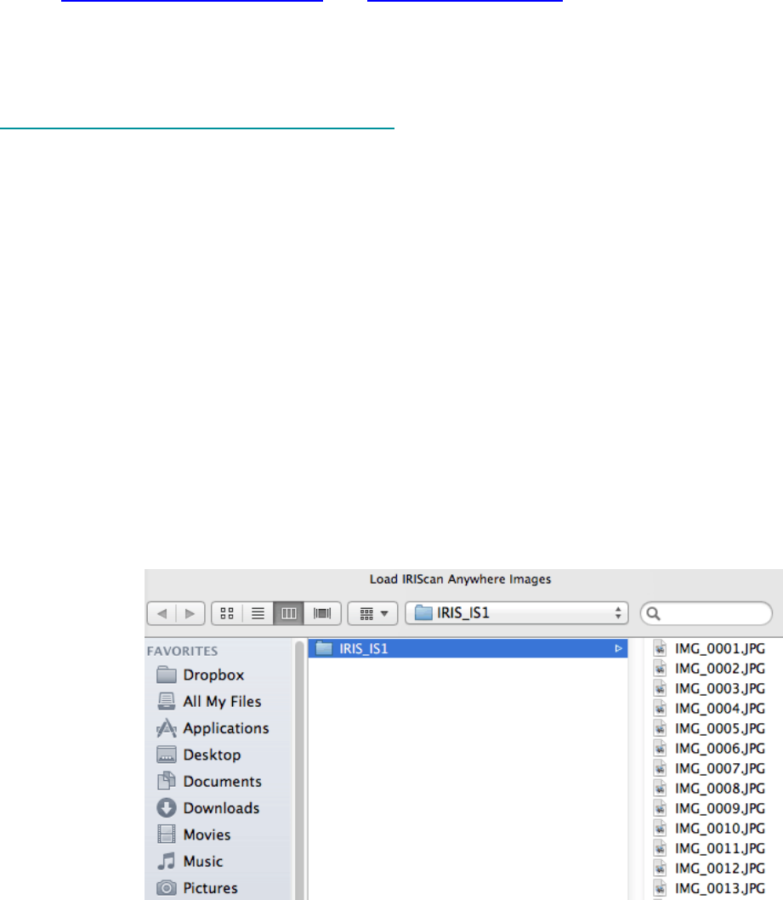This screenshot has height=900, width=783.
Task: Select file IMG_0013.JPG
Action: 710,888
